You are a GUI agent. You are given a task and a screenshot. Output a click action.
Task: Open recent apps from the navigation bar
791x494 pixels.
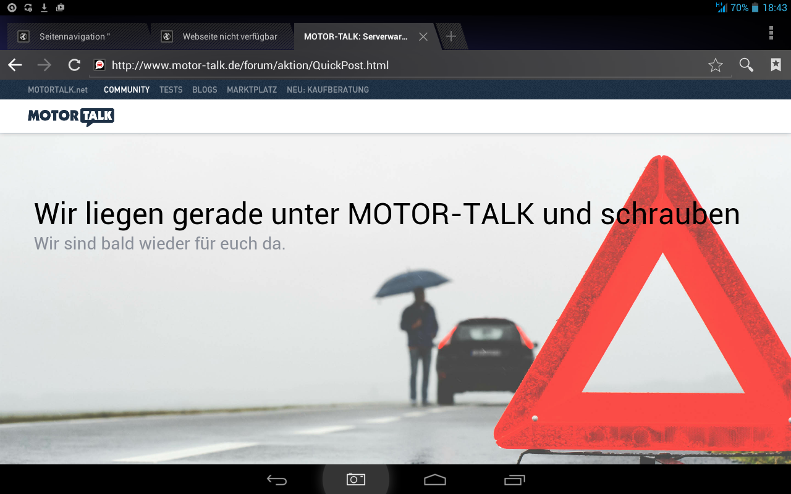coord(514,479)
